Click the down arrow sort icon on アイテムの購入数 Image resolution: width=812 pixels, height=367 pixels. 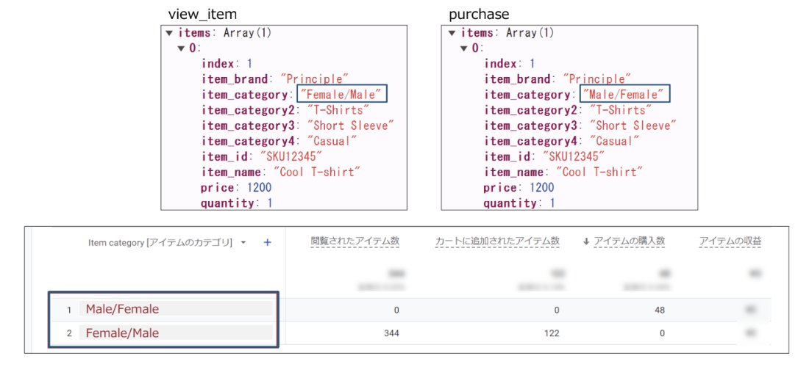tap(586, 242)
